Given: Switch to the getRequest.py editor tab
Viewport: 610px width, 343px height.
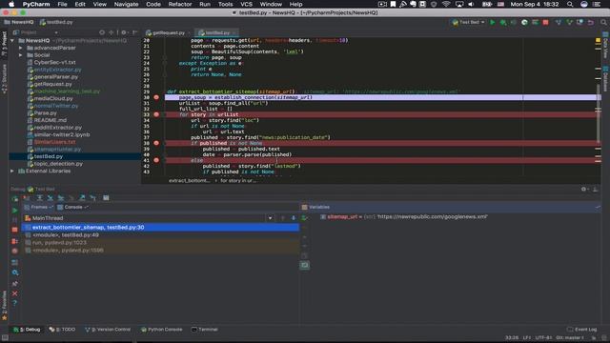Looking at the screenshot, I should click(168, 32).
